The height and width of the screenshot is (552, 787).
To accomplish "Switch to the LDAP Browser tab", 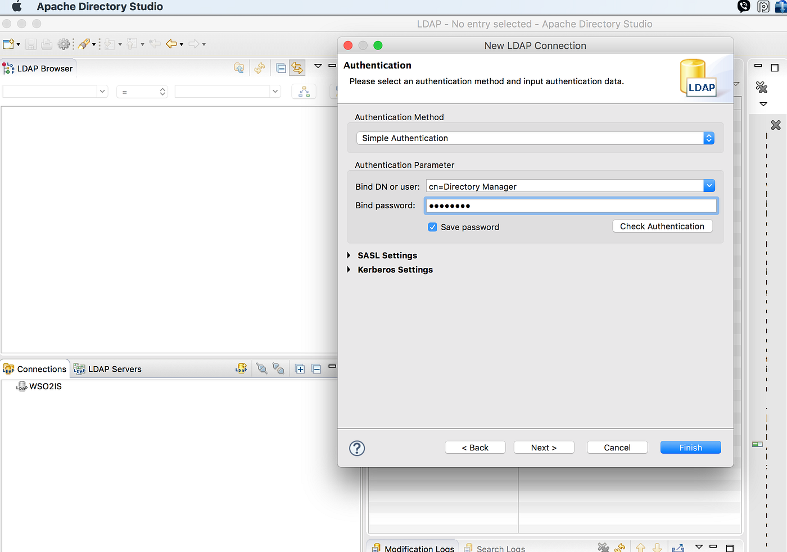I will [x=38, y=69].
